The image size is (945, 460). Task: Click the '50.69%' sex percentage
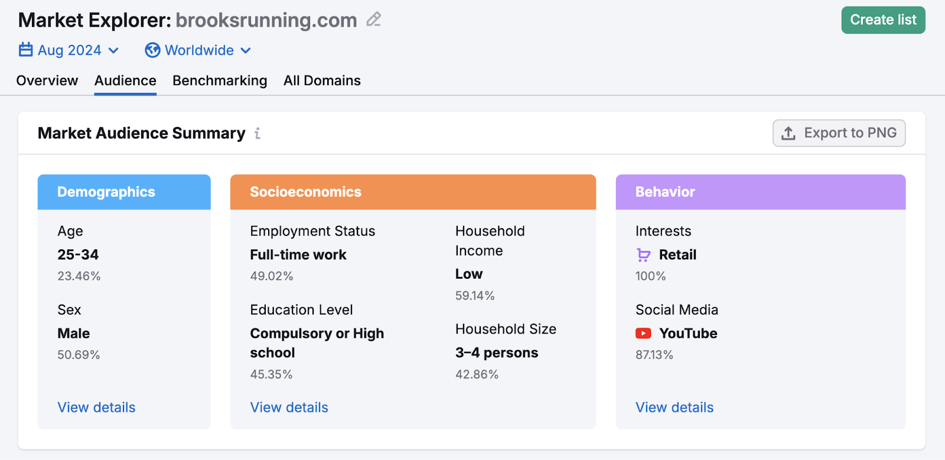79,355
